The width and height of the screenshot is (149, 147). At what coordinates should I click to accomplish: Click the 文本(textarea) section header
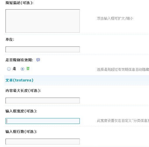19,80
